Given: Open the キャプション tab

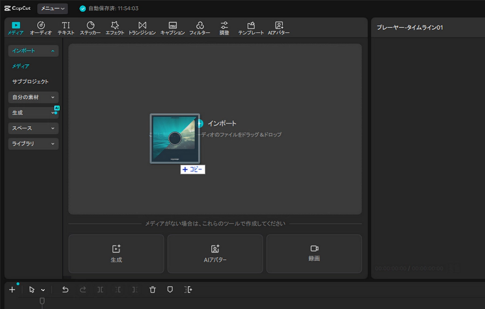Looking at the screenshot, I should point(172,28).
